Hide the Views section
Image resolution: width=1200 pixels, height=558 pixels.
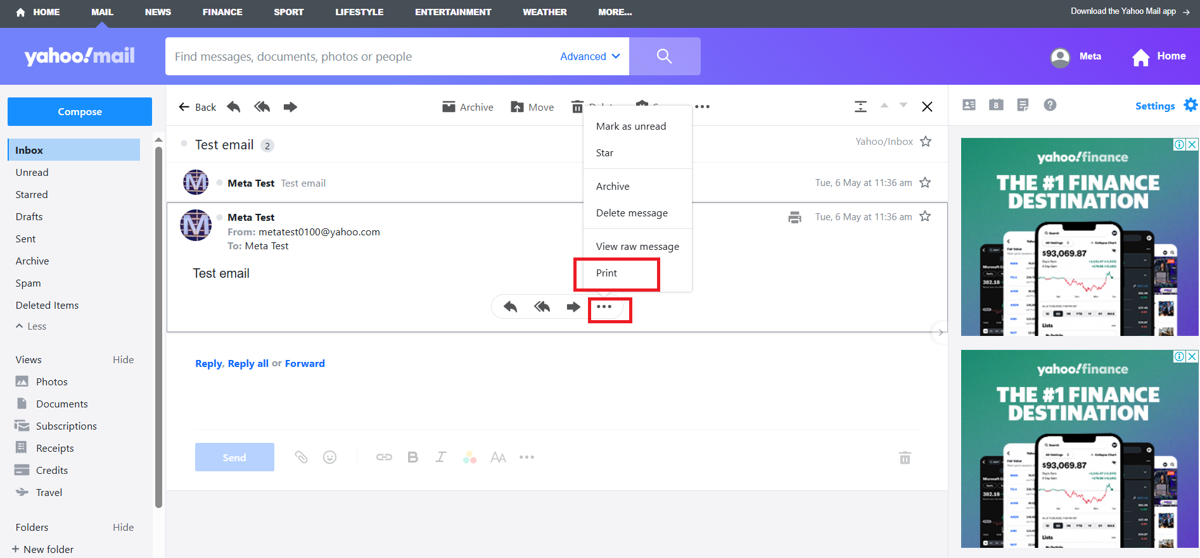[x=123, y=359]
